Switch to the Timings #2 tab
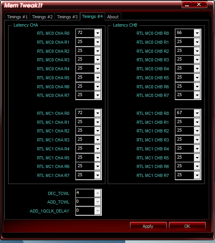This screenshot has width=215, height=243. tap(42, 17)
